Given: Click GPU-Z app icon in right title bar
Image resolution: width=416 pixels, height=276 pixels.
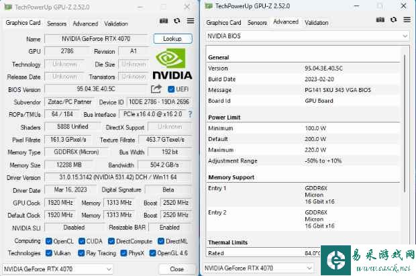Looking at the screenshot, I should click(x=209, y=6).
